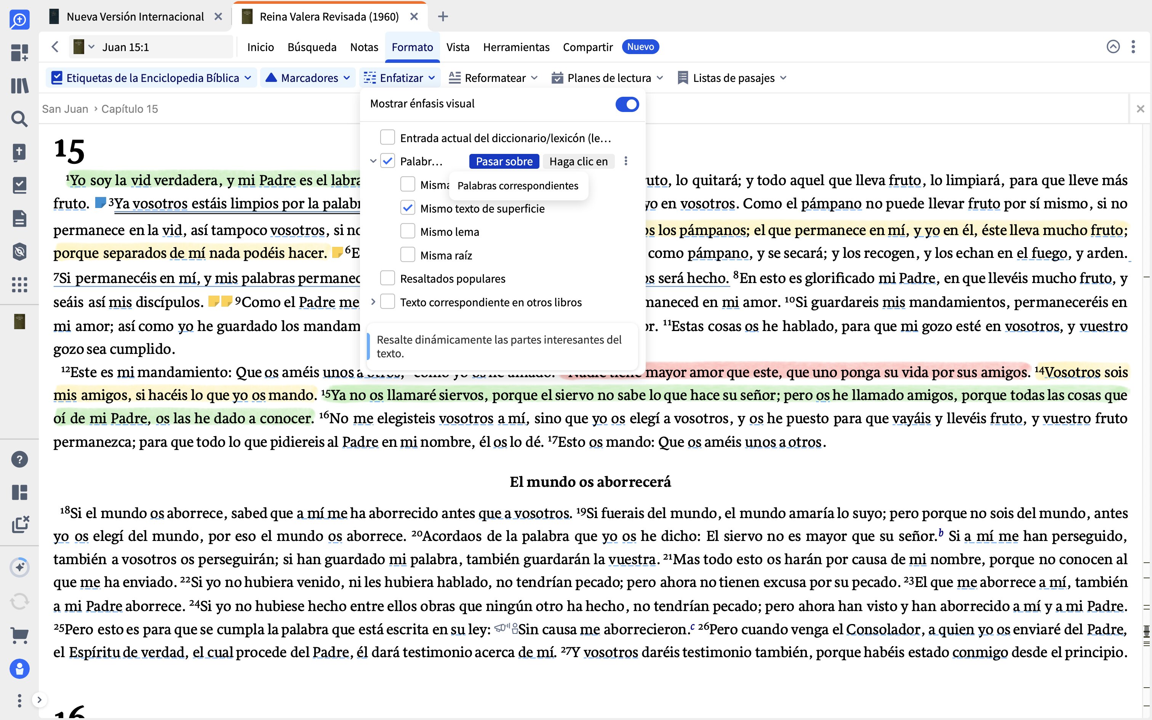Close the Nueva Versión Internacional tab
Screen dimensions: 1152x720
[x=219, y=17]
